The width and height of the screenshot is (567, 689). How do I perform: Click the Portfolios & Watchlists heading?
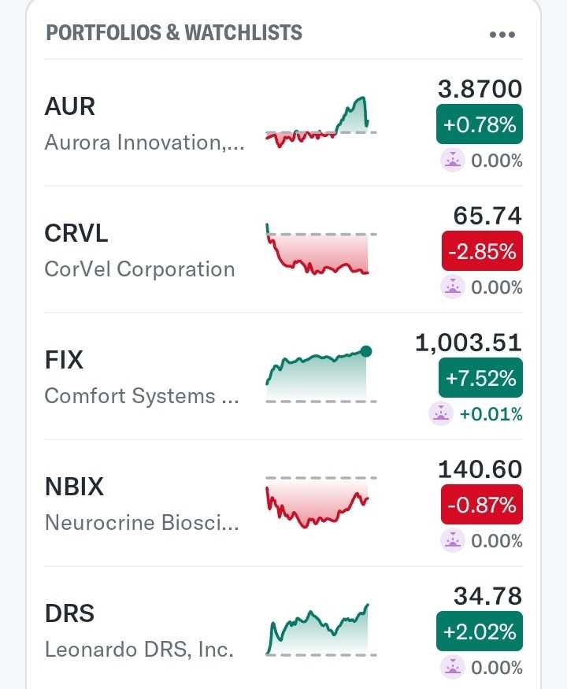pyautogui.click(x=174, y=33)
